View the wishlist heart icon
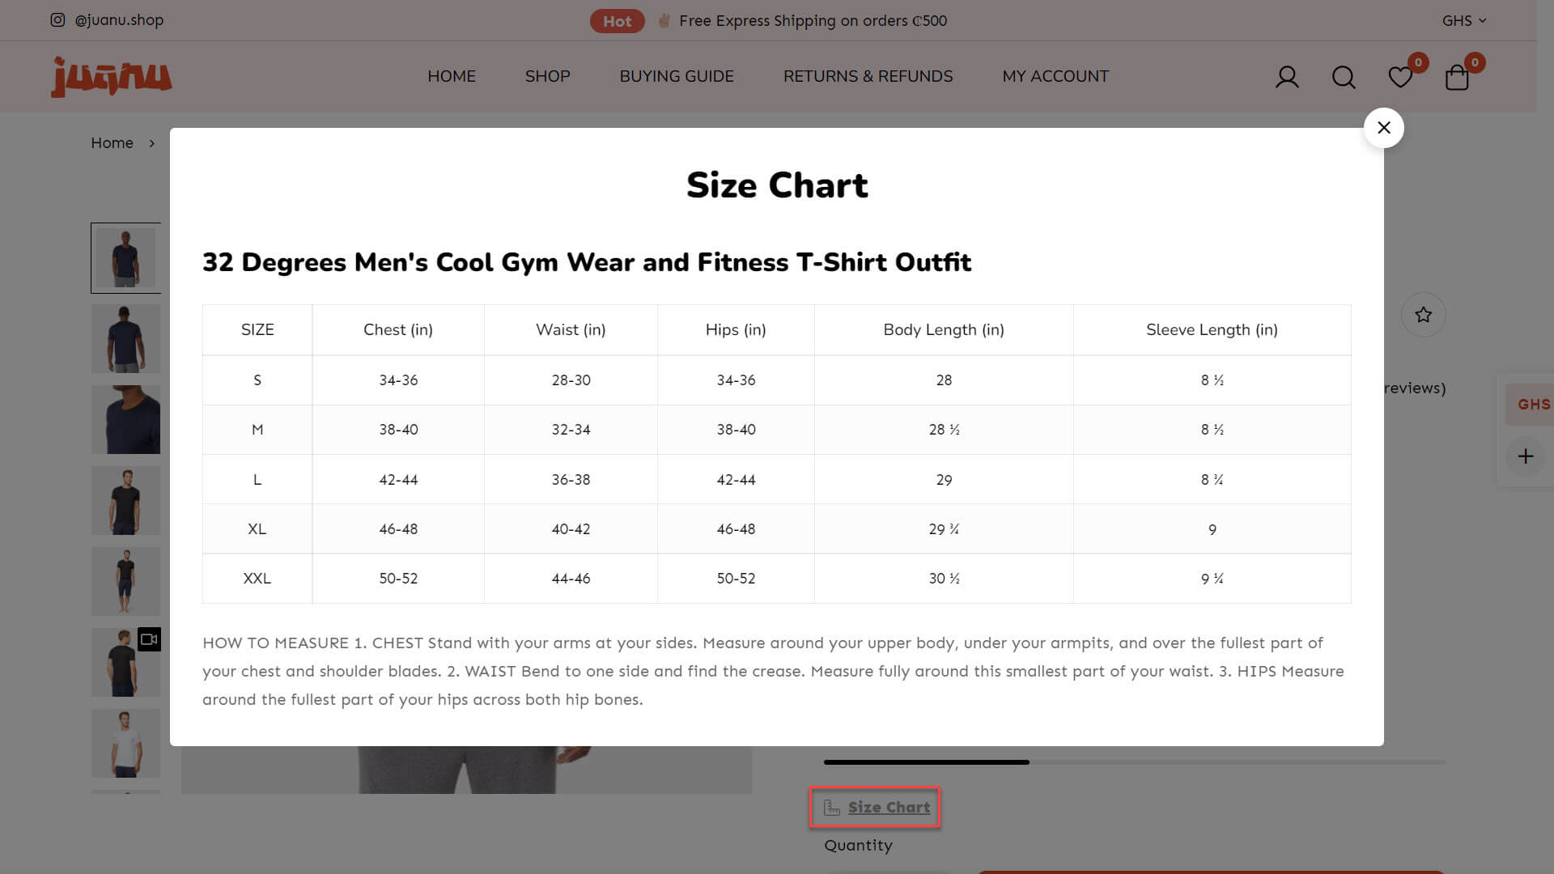The image size is (1554, 874). (x=1400, y=77)
